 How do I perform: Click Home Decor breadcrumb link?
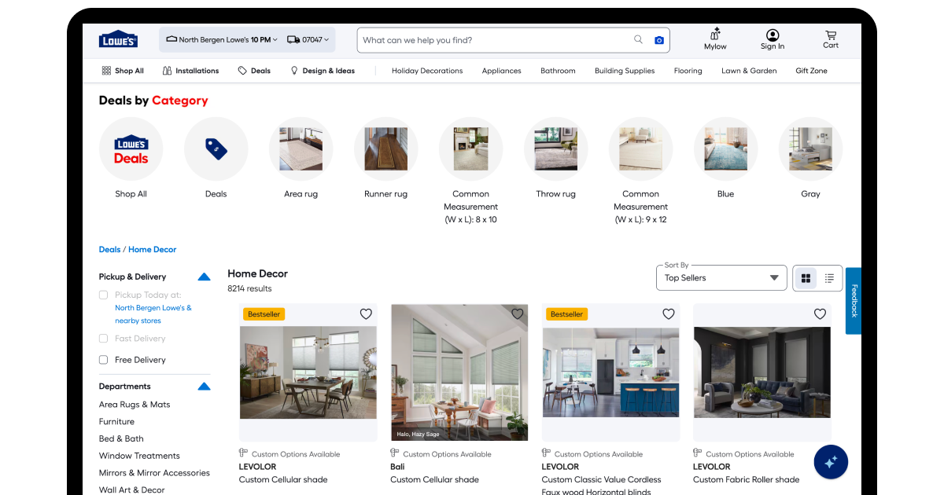coord(153,250)
